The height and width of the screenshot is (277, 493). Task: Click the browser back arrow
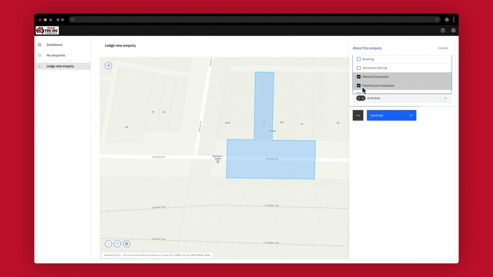pyautogui.click(x=57, y=20)
